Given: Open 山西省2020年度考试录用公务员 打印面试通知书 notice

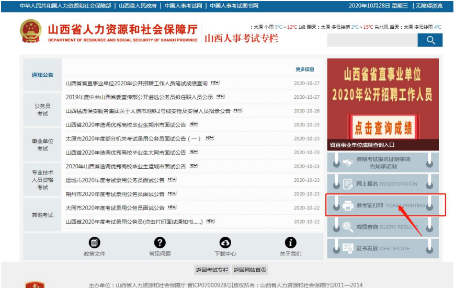Looking at the screenshot, I should (134, 222).
